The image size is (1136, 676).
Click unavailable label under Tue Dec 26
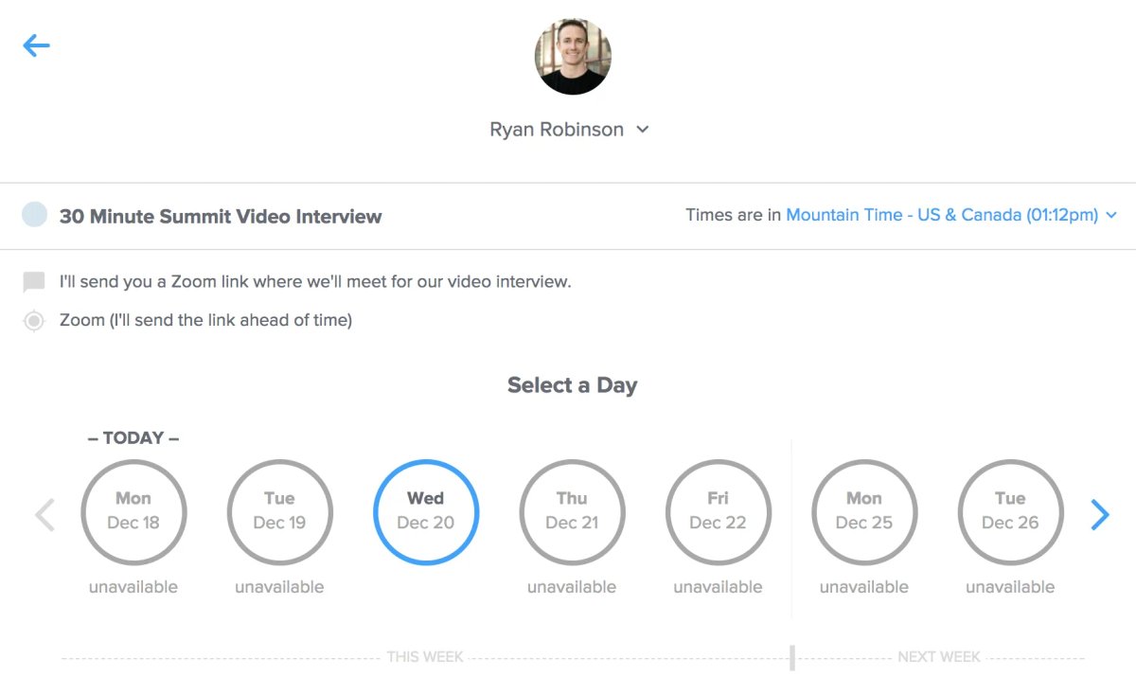1010,587
